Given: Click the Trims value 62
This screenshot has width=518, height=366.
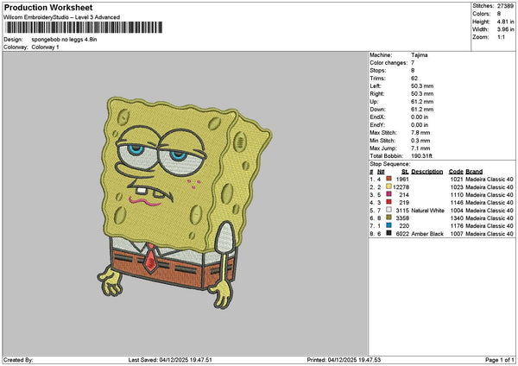Looking at the screenshot, I should pos(414,79).
